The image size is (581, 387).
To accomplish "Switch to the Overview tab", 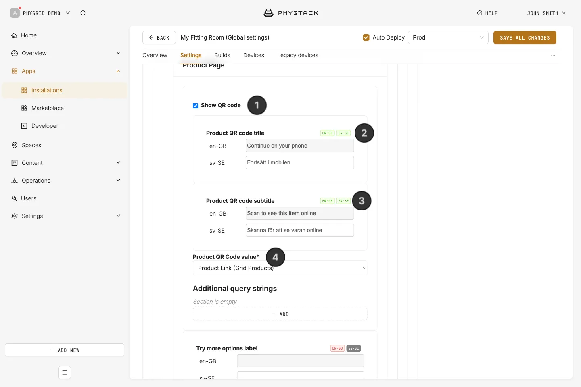I will pos(155,55).
